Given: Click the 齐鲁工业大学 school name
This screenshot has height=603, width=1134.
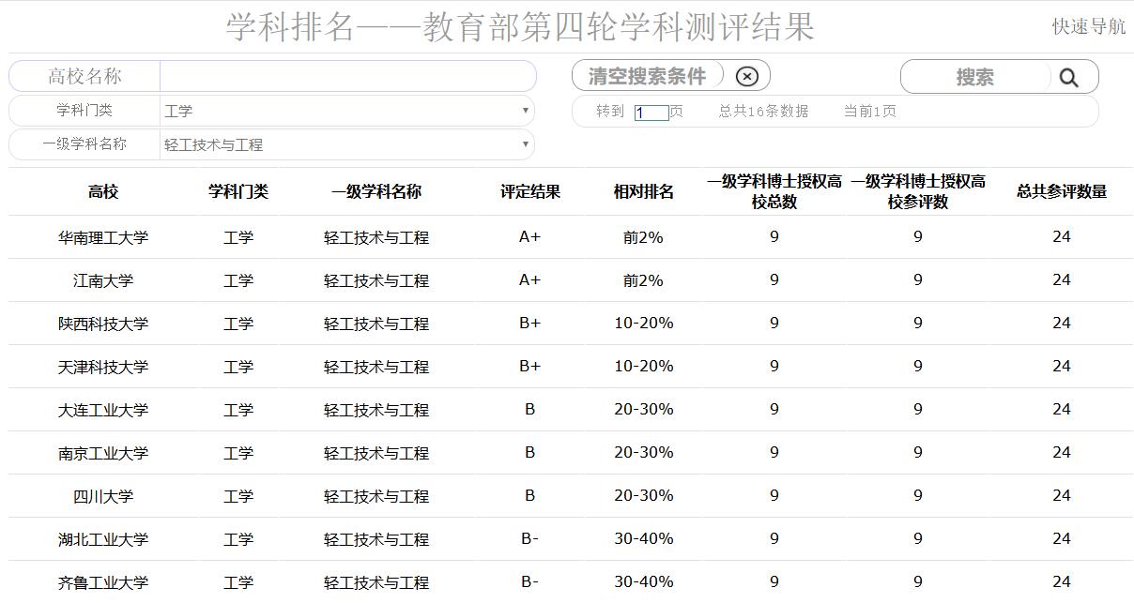Looking at the screenshot, I should click(103, 583).
